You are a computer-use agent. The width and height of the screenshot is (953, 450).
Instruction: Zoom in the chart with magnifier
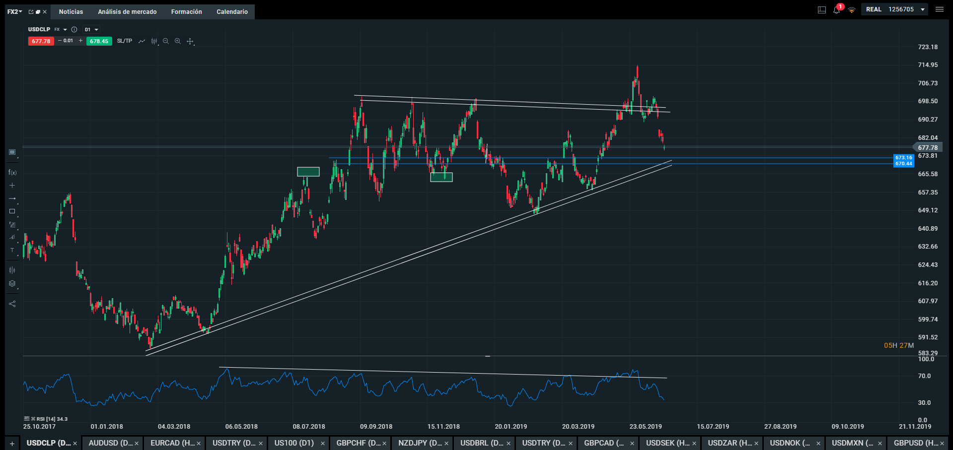coord(178,41)
